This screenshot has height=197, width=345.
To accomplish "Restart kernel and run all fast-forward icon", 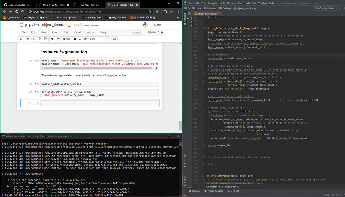I will (85, 39).
